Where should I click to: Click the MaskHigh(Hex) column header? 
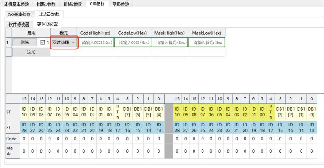[169, 33]
